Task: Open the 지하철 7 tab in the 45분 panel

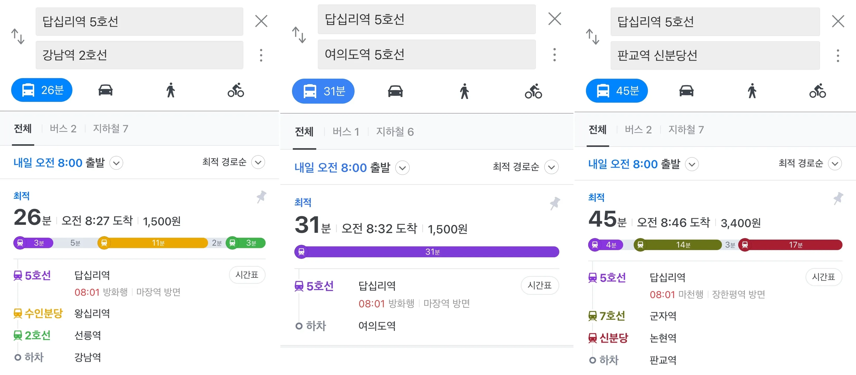Action: [x=686, y=129]
